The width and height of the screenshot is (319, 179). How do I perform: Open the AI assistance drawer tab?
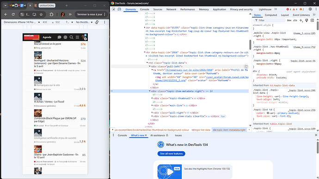pos(159,135)
